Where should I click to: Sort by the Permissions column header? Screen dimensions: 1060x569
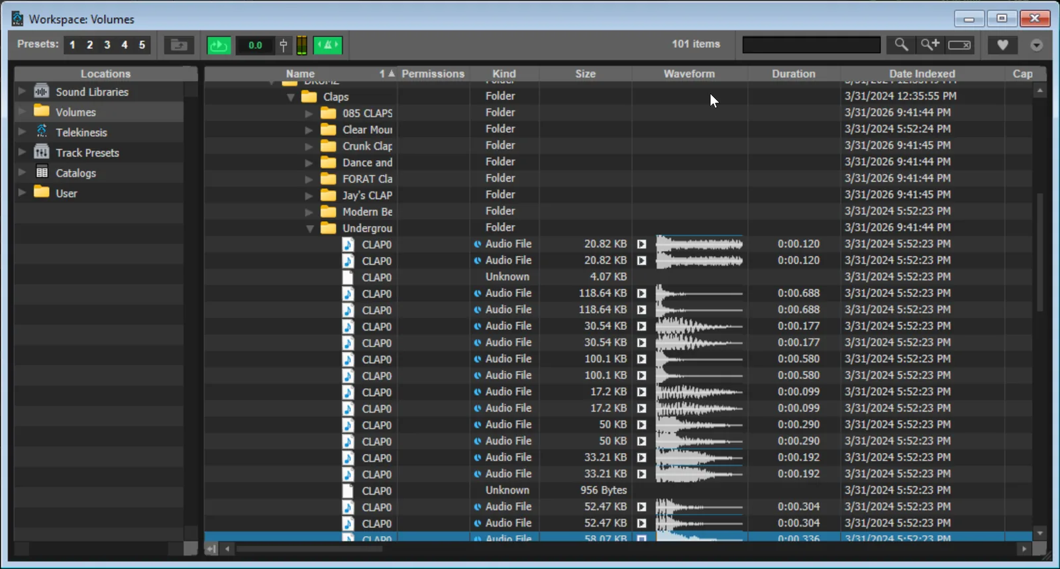point(433,74)
